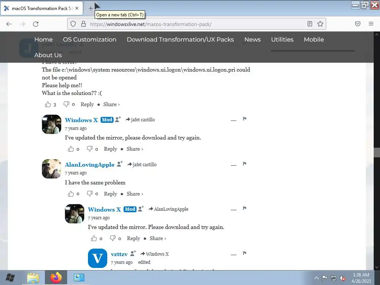380x285 pixels.
Task: Save page to Pocket
Action: click(x=358, y=24)
